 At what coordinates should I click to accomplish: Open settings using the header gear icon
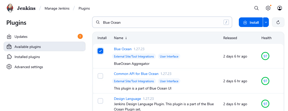(x=268, y=8)
